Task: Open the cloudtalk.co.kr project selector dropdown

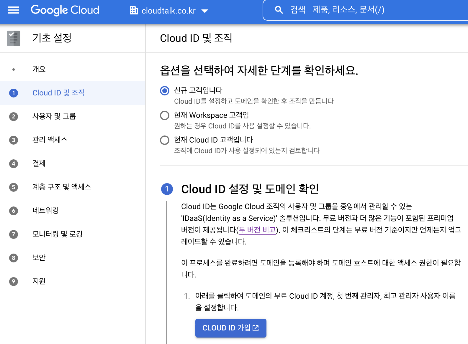Action: click(x=169, y=11)
